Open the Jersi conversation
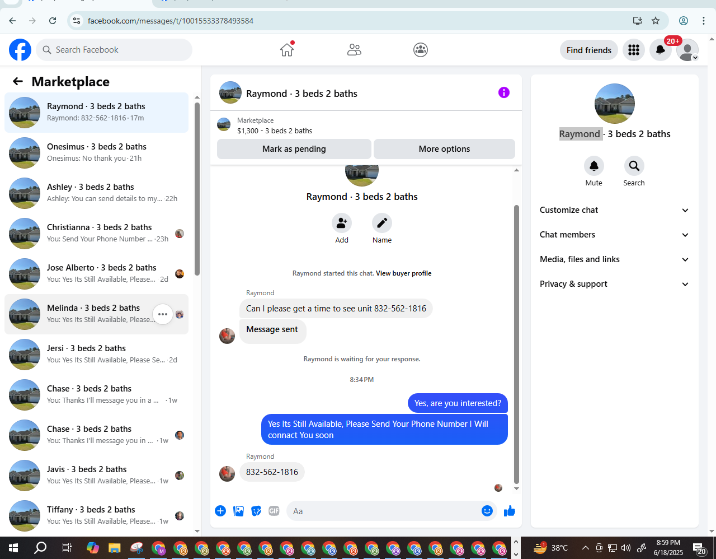 (96, 355)
